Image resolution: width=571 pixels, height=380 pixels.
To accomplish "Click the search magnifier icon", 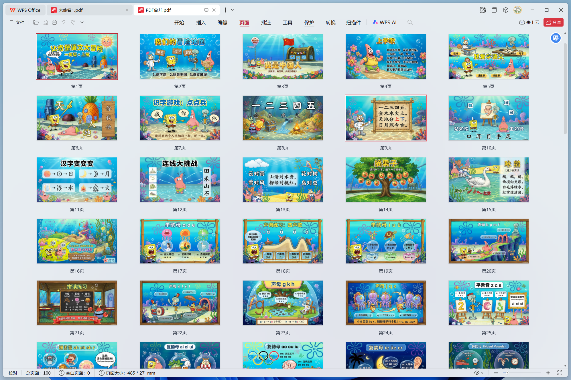I will (410, 22).
